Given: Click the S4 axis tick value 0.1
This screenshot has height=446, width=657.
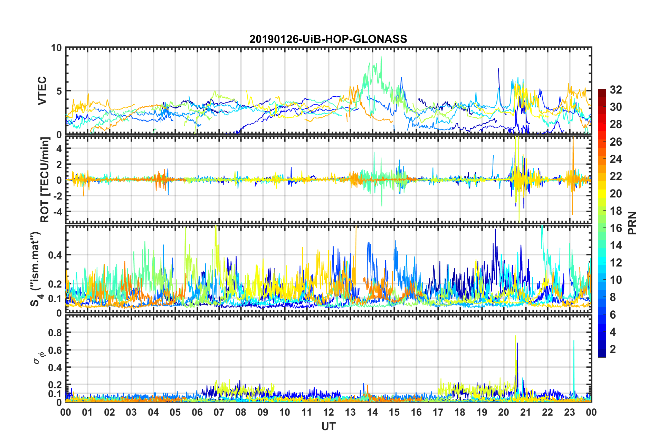Looking at the screenshot, I should click(55, 299).
